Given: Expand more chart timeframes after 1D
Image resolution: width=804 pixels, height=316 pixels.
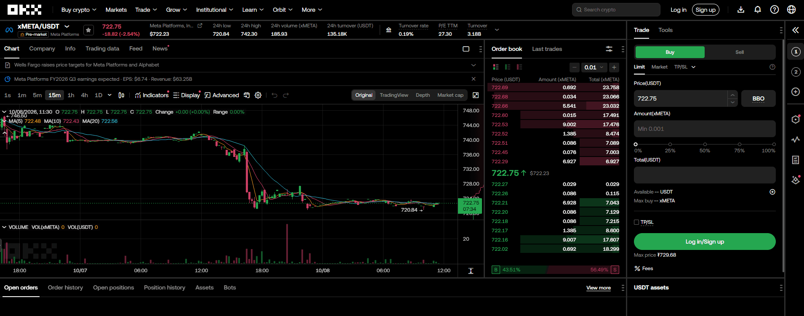Looking at the screenshot, I should 109,95.
